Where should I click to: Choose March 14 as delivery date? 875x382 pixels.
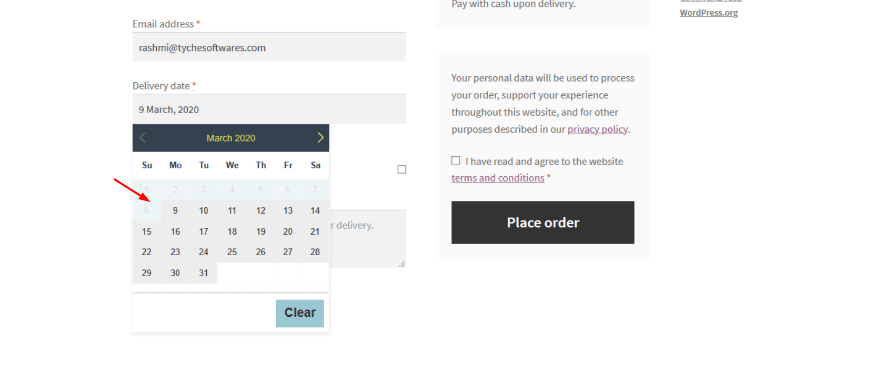315,210
